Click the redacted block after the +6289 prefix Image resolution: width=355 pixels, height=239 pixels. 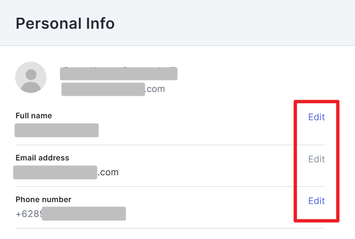click(84, 214)
